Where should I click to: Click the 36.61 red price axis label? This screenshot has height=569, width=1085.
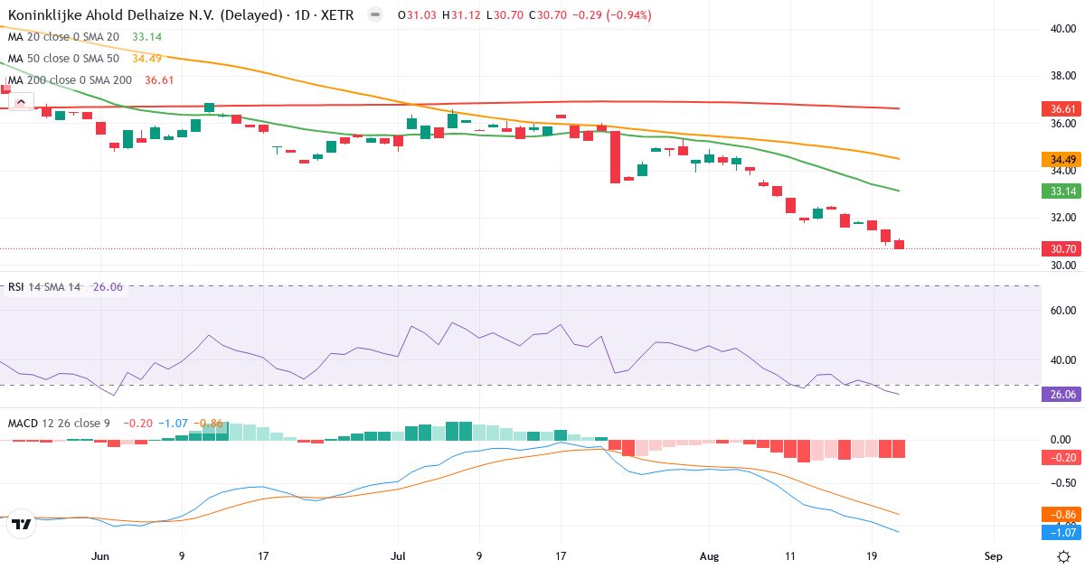1062,109
